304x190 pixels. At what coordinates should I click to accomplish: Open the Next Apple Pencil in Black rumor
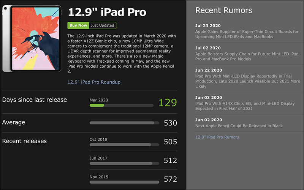(239, 126)
